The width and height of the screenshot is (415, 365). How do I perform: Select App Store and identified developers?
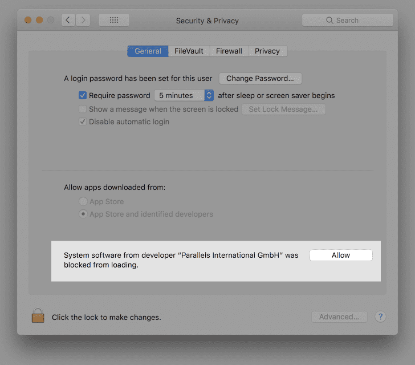click(x=83, y=214)
